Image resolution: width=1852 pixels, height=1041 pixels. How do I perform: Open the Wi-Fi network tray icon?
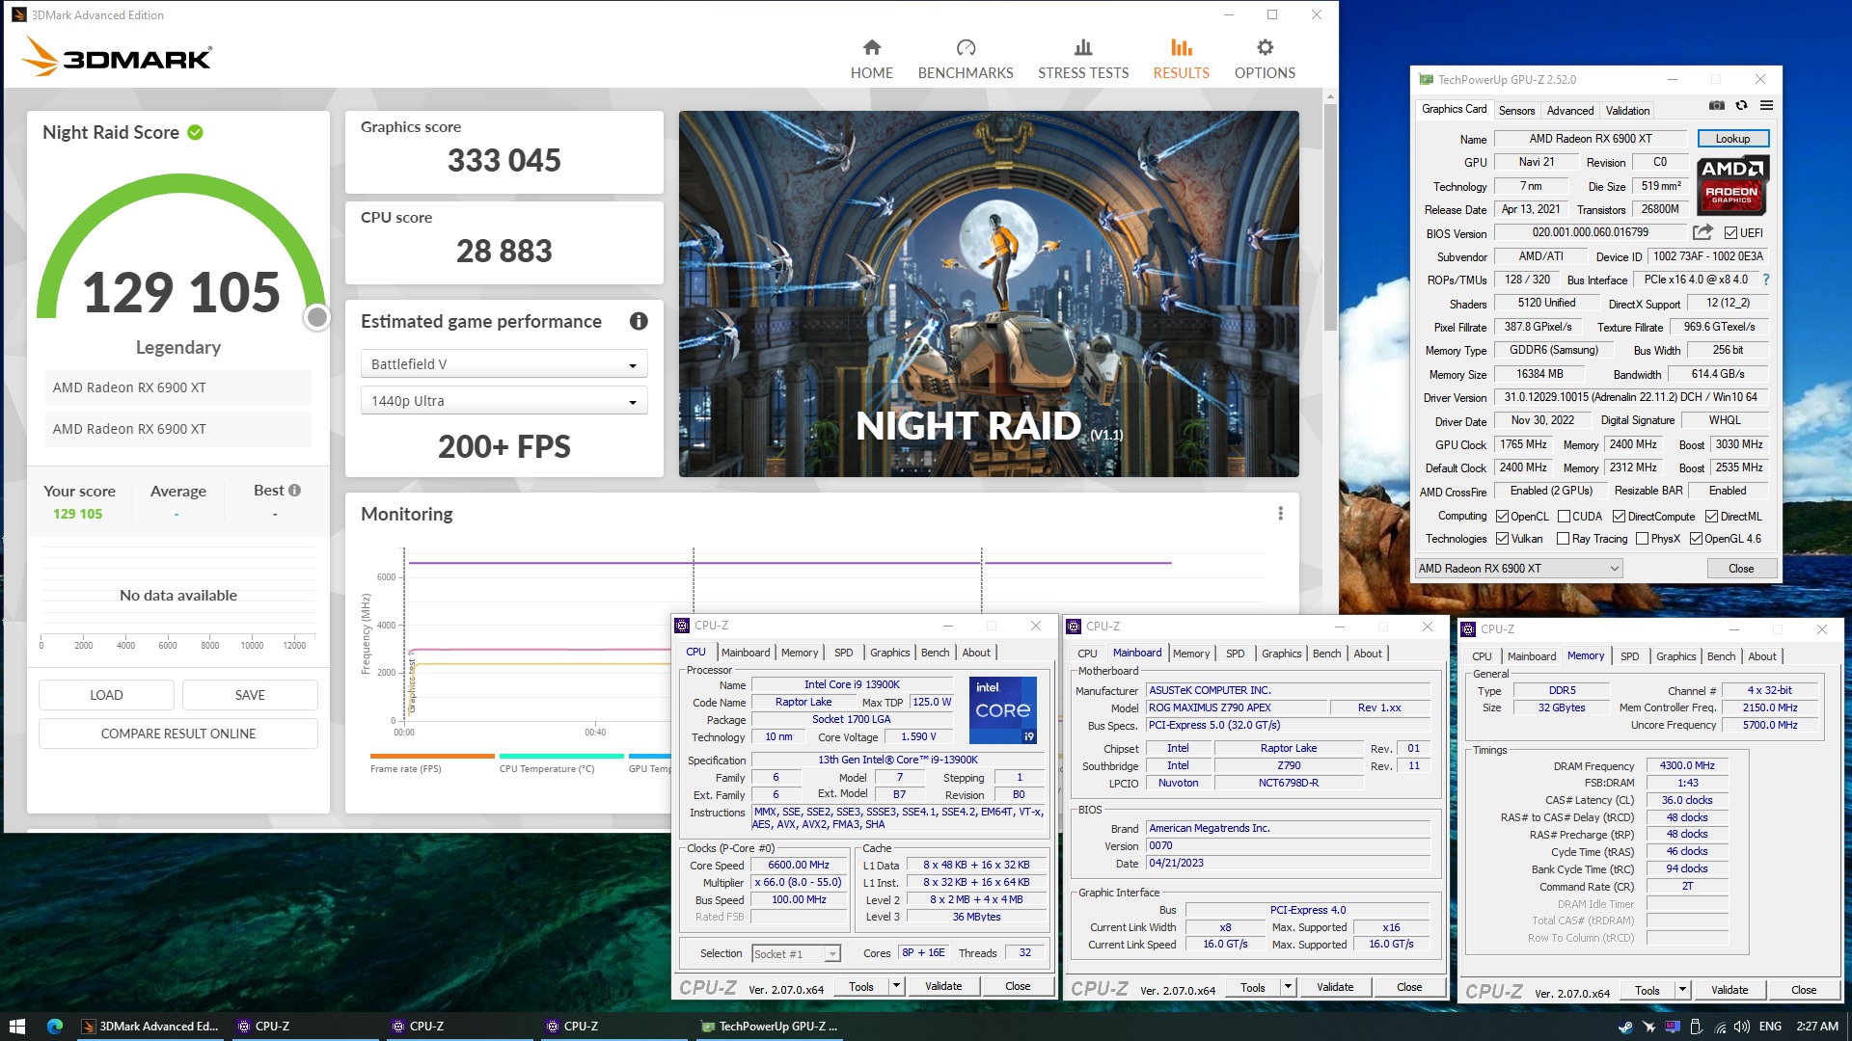[x=1719, y=1027]
